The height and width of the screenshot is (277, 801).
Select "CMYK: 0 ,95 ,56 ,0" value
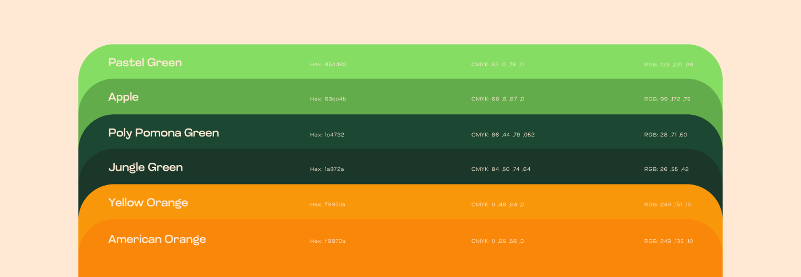(x=498, y=241)
